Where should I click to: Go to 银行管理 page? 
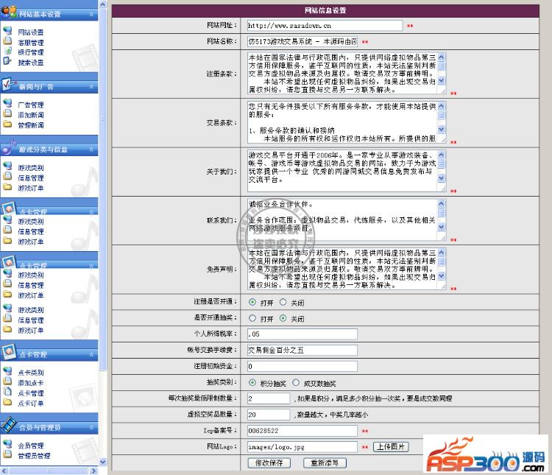coord(31,52)
